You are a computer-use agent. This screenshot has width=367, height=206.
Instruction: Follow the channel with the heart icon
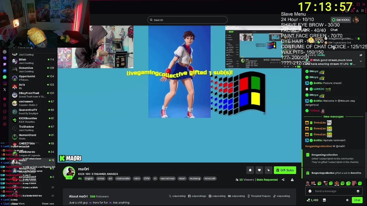pyautogui.click(x=259, y=170)
